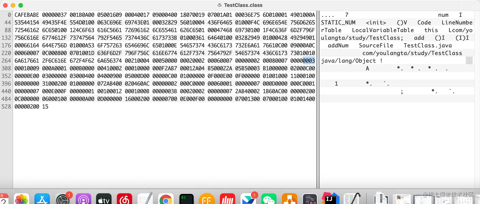Click the Java cup icon in title bar
The width and height of the screenshot is (480, 204).
pos(219,5)
